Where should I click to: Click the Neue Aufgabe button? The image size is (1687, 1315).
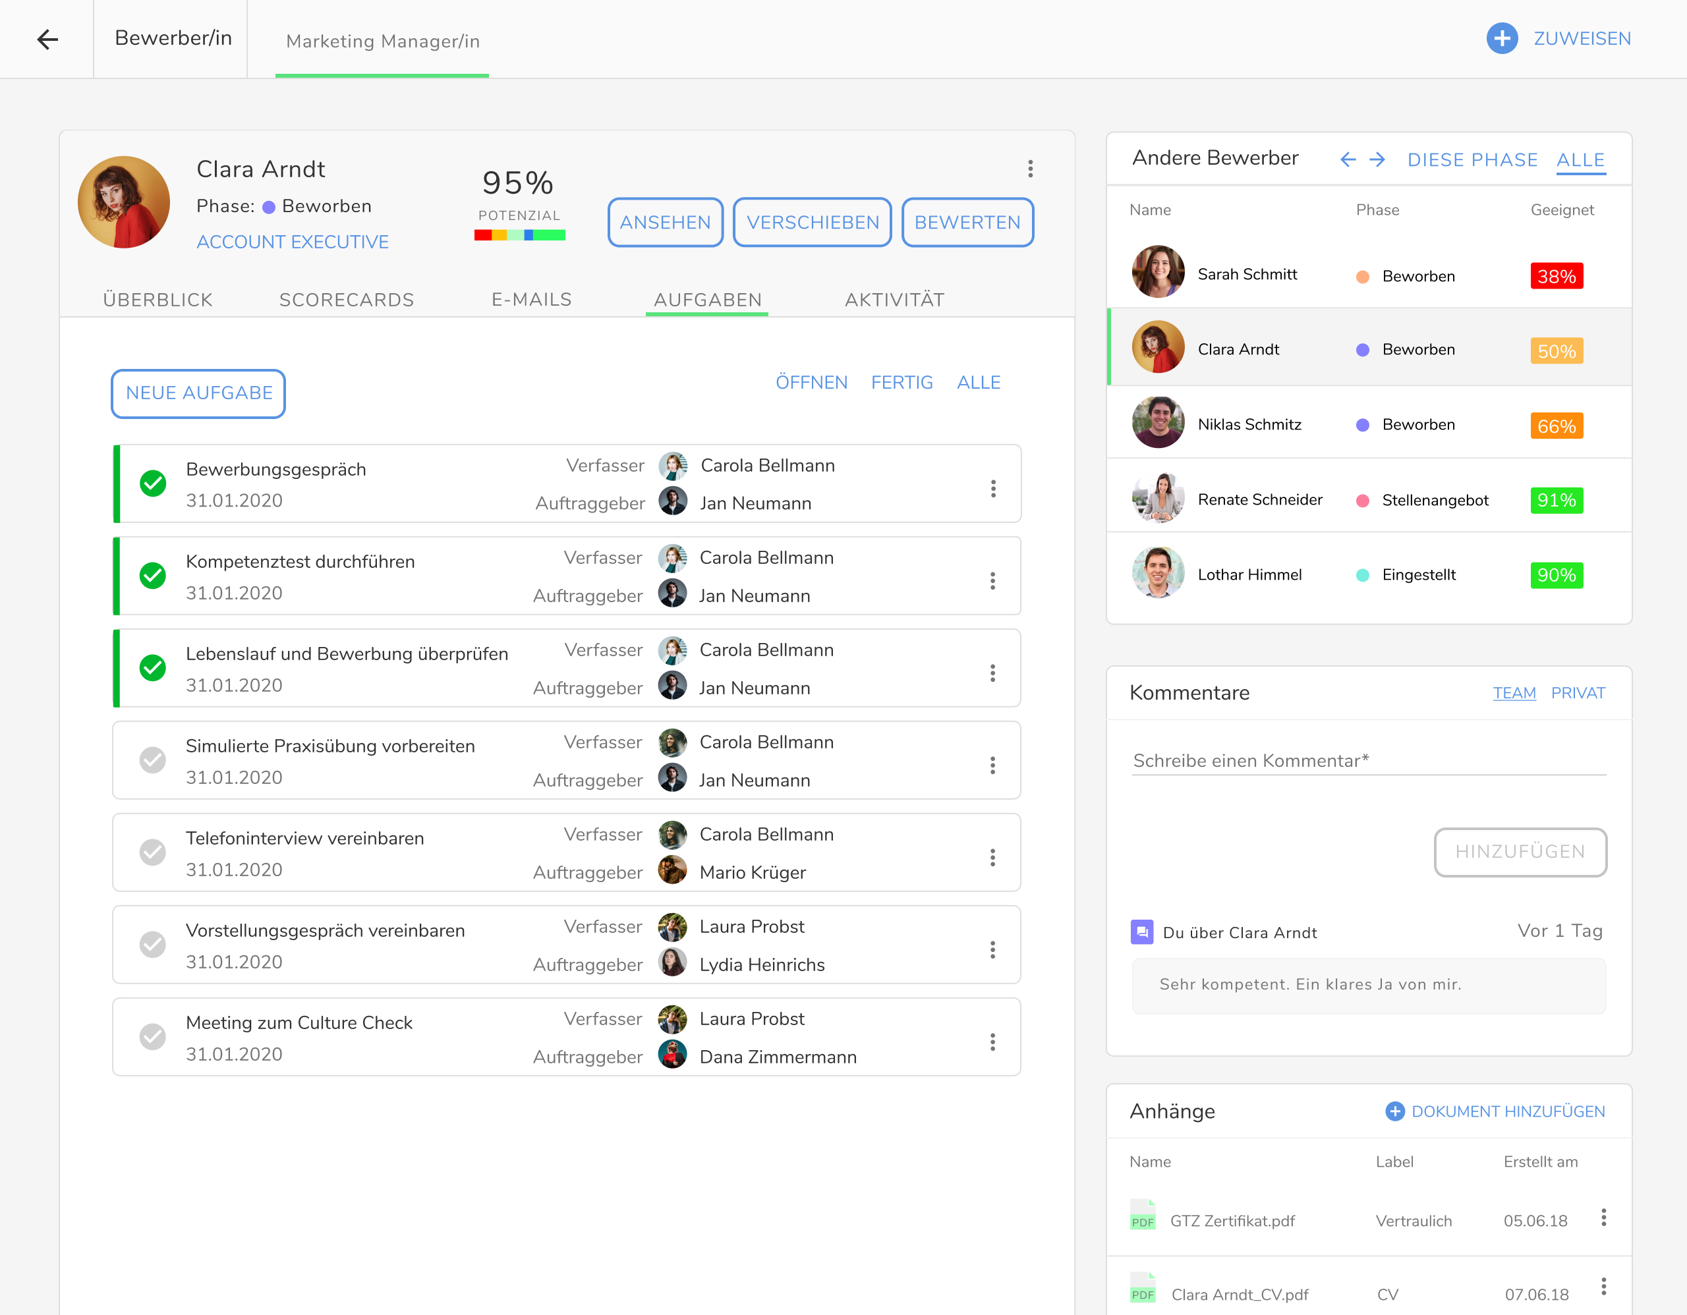tap(198, 393)
